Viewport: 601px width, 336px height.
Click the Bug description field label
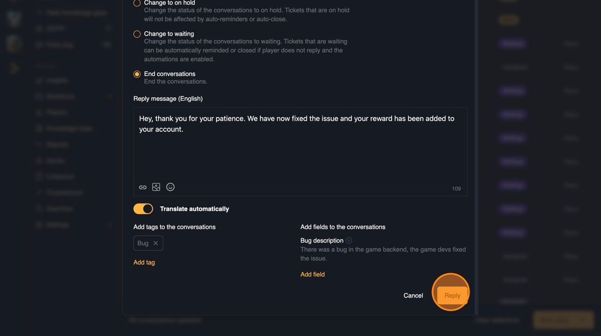322,240
